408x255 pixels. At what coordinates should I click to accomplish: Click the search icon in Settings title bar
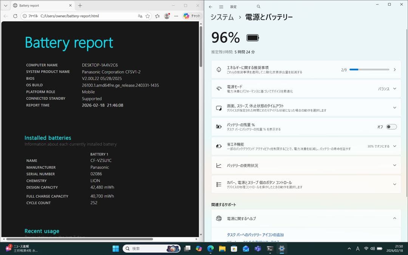pos(258,6)
